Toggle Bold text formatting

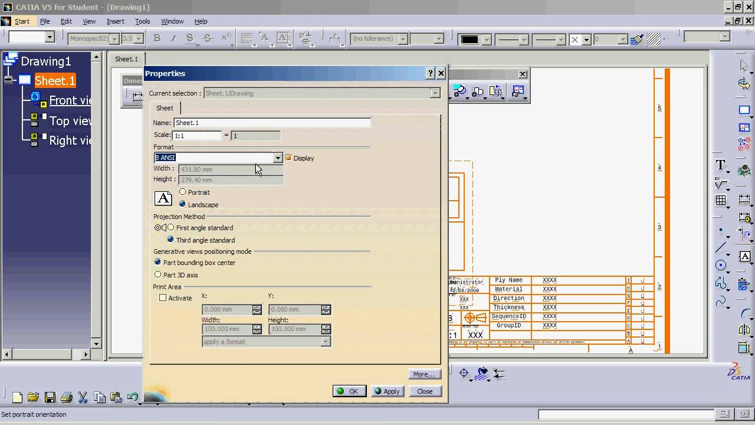pyautogui.click(x=157, y=38)
